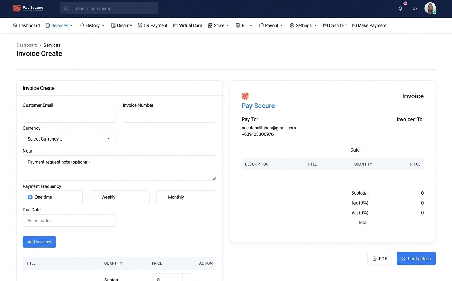Click the Virtual Card icon
The height and width of the screenshot is (281, 452).
coord(175,25)
